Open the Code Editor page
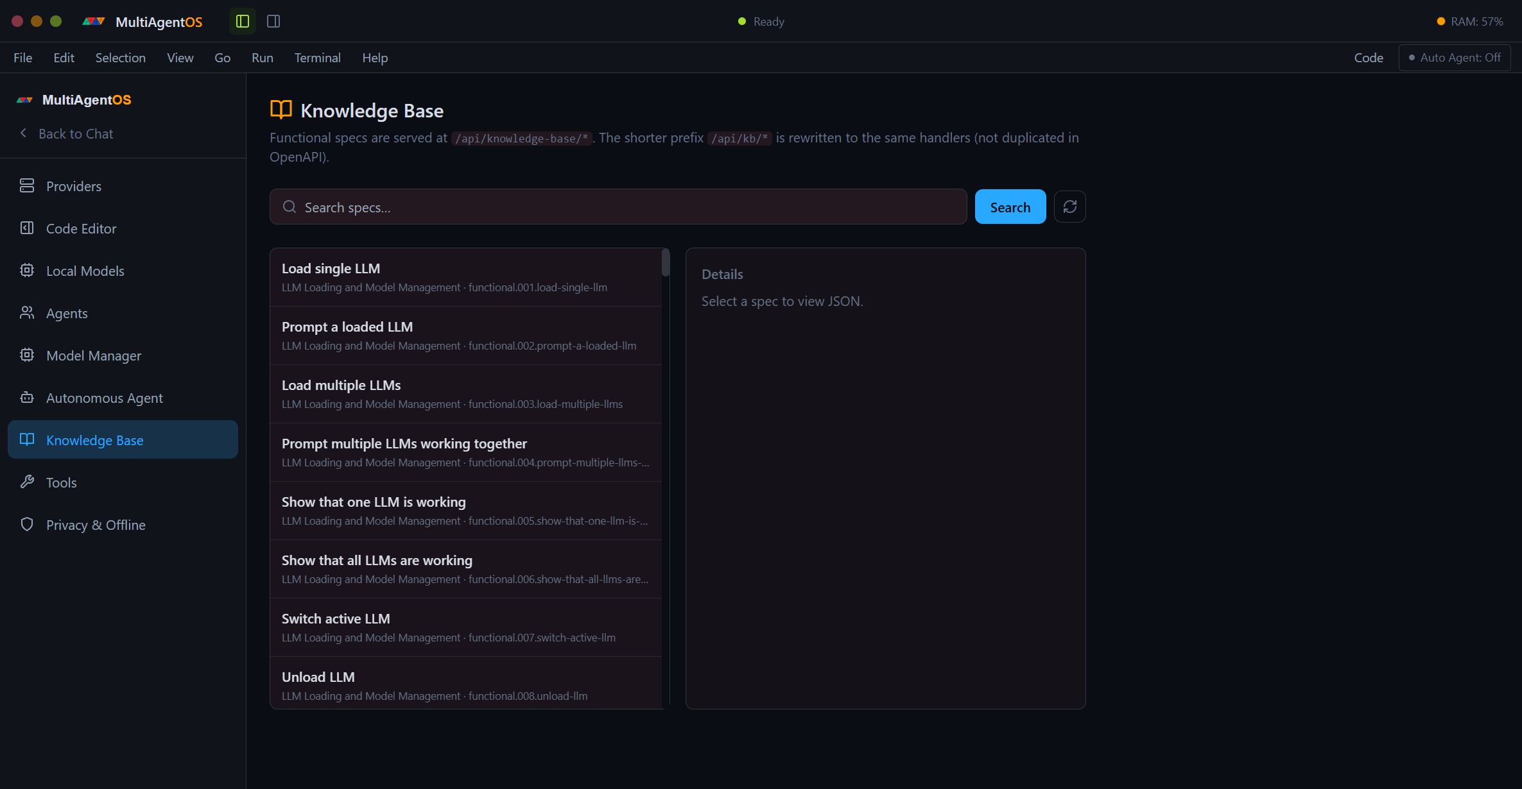 point(123,228)
